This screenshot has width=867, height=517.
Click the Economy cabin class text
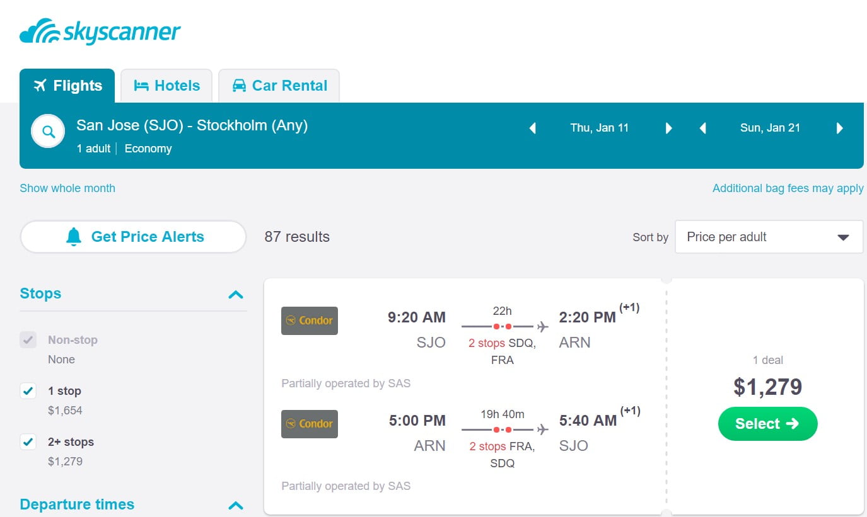pos(148,149)
